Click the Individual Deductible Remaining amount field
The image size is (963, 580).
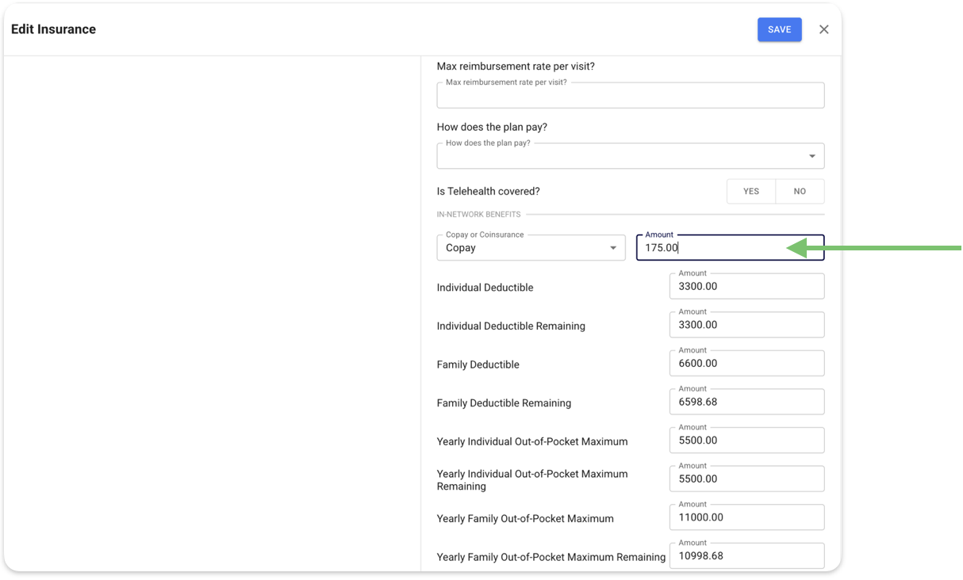[x=746, y=325]
